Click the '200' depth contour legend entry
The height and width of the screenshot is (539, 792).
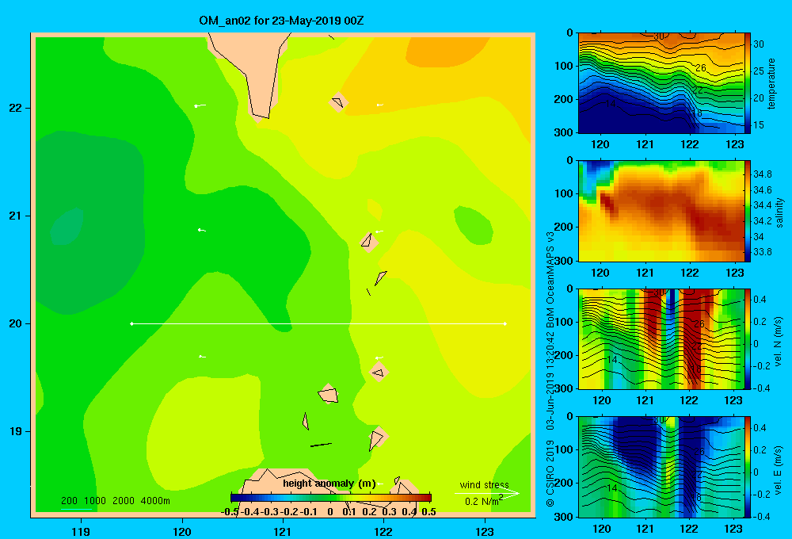click(x=69, y=501)
